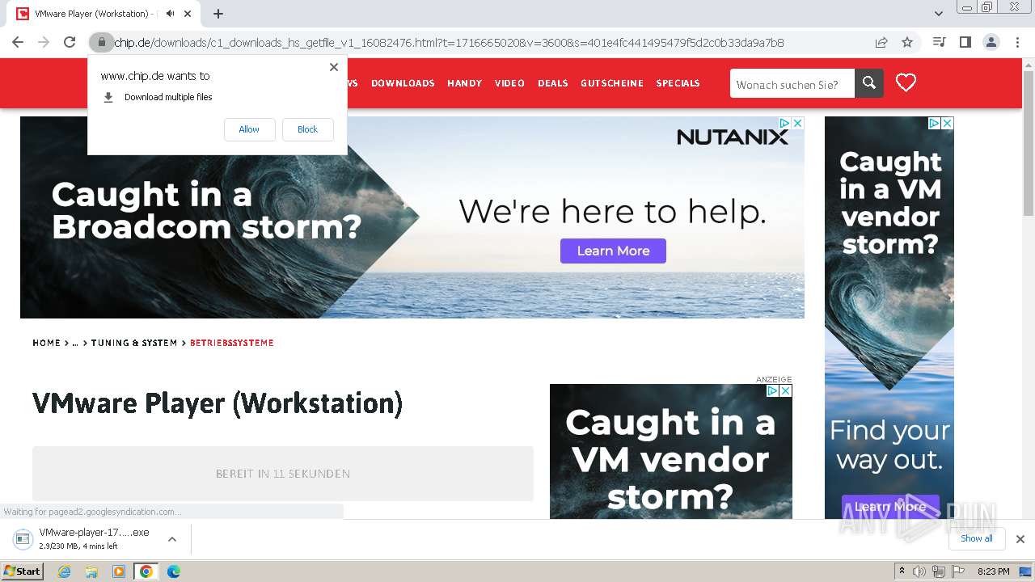This screenshot has height=582, width=1035.
Task: Close the VMware Player browser tab
Action: click(x=189, y=14)
